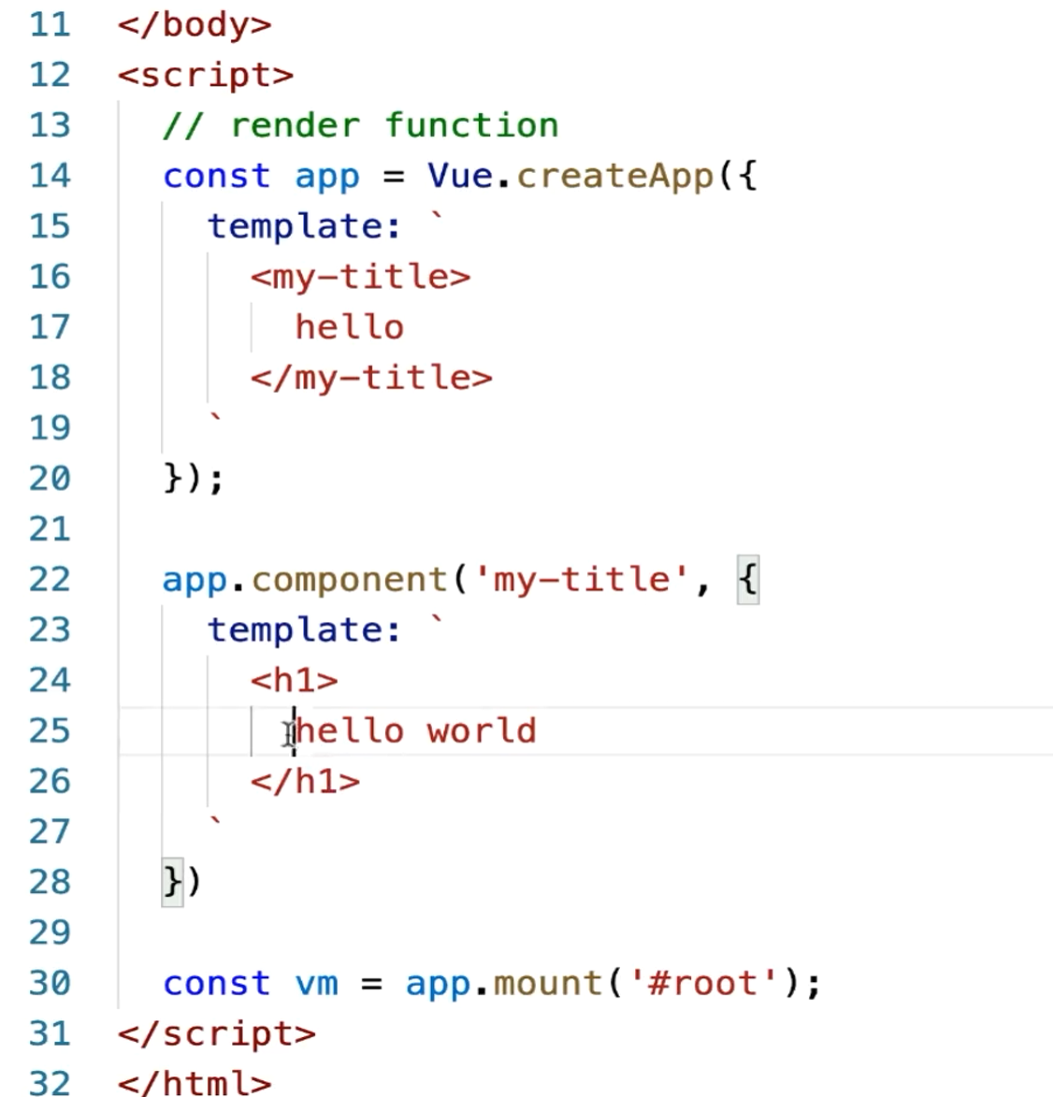Viewport: 1053px width, 1097px height.
Task: Click the closing </script> tag
Action: click(x=216, y=1034)
